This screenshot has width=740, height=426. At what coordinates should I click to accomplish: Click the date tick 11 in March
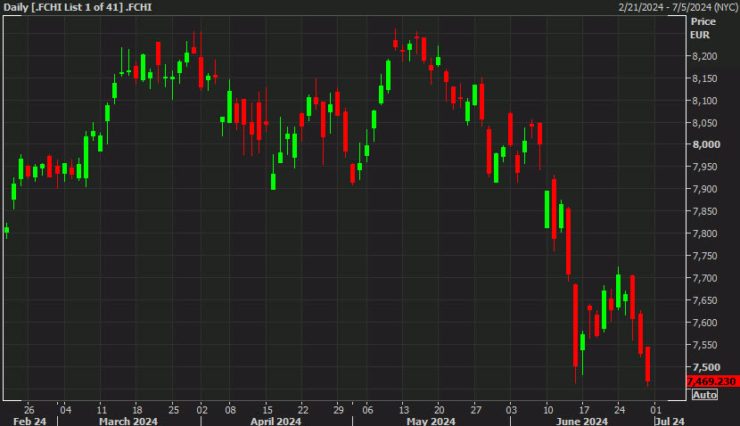pyautogui.click(x=102, y=410)
